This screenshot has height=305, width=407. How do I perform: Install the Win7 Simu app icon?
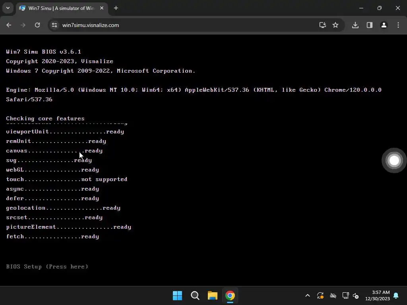(322, 25)
